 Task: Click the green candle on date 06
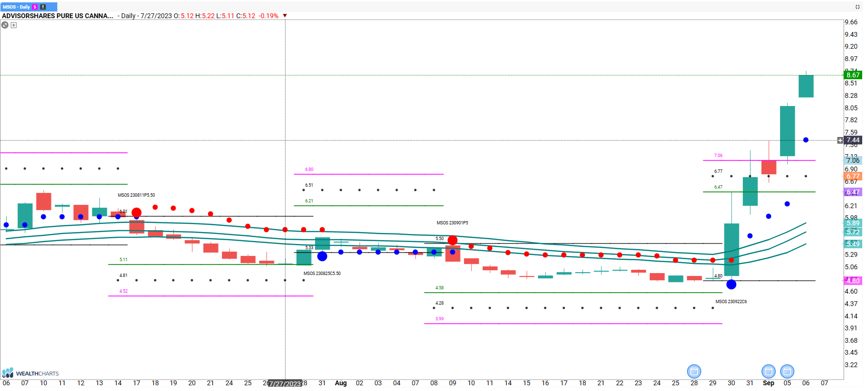[806, 86]
